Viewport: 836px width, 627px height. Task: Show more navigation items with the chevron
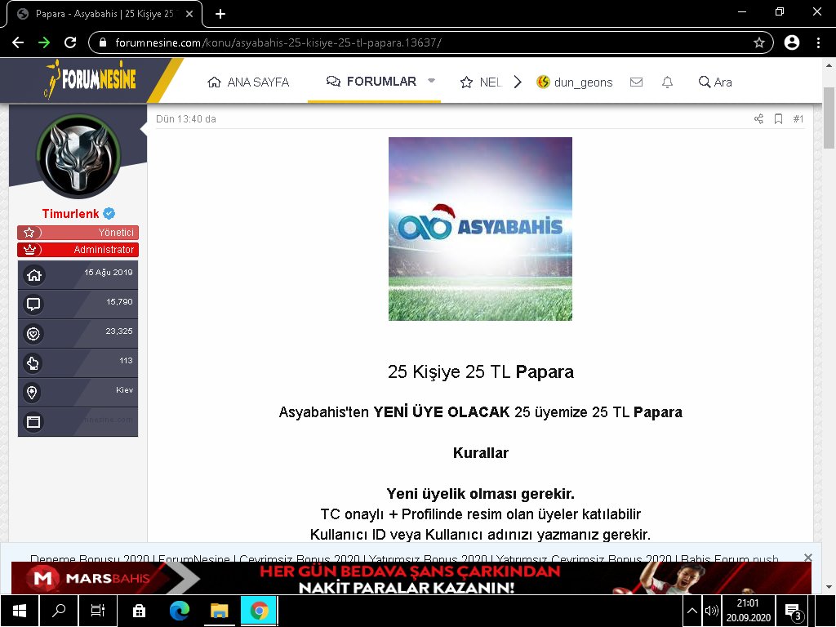(518, 82)
